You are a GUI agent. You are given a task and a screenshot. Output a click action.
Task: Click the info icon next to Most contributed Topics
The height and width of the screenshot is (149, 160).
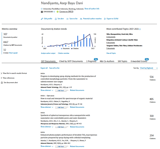pos(140,29)
